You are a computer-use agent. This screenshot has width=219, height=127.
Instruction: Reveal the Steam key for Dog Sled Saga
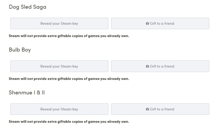[x=59, y=23]
